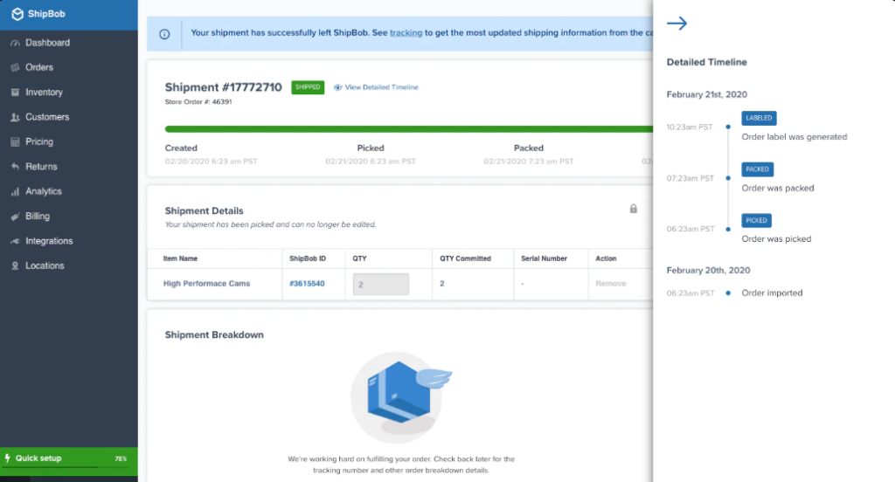Click the lock icon in Shipment Details
Viewport: 895px width, 482px height.
tap(634, 209)
